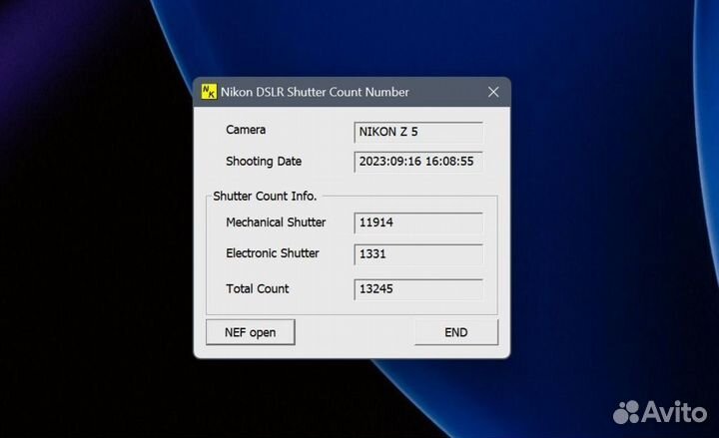Click the NK application icon in title bar

point(209,92)
